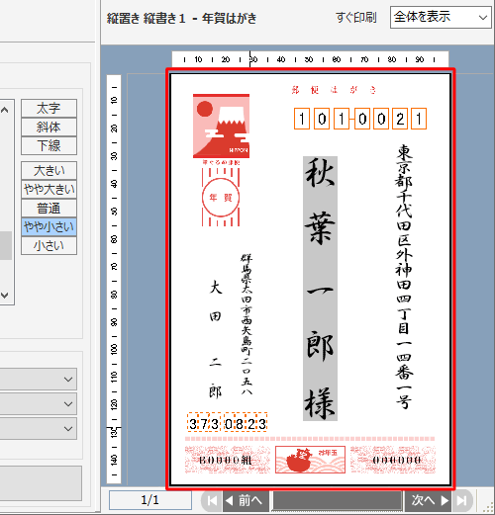Viewport: 495px width, 515px height.
Task: Select the 小さい font size
Action: [x=49, y=245]
